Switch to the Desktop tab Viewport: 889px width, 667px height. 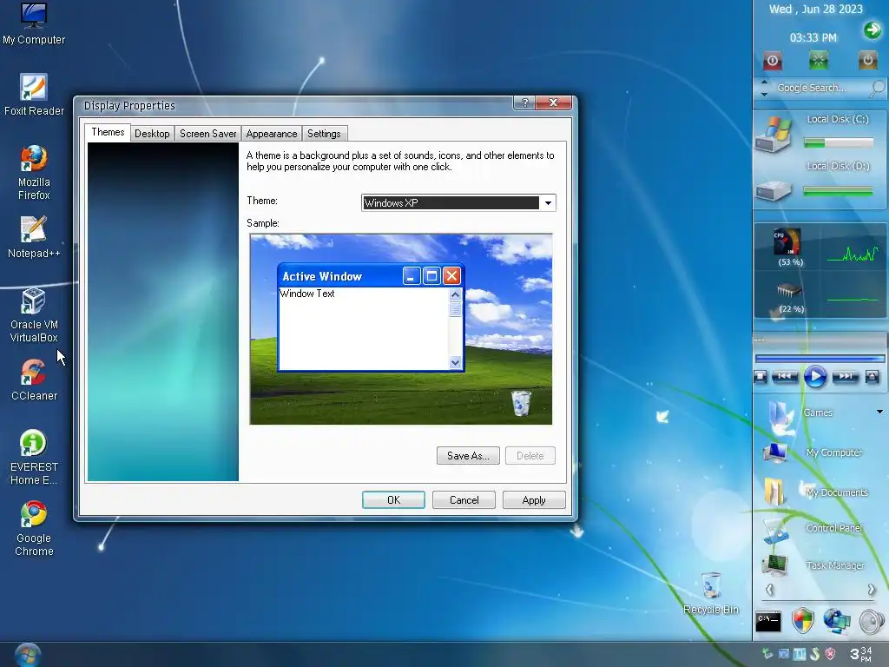[x=152, y=134]
